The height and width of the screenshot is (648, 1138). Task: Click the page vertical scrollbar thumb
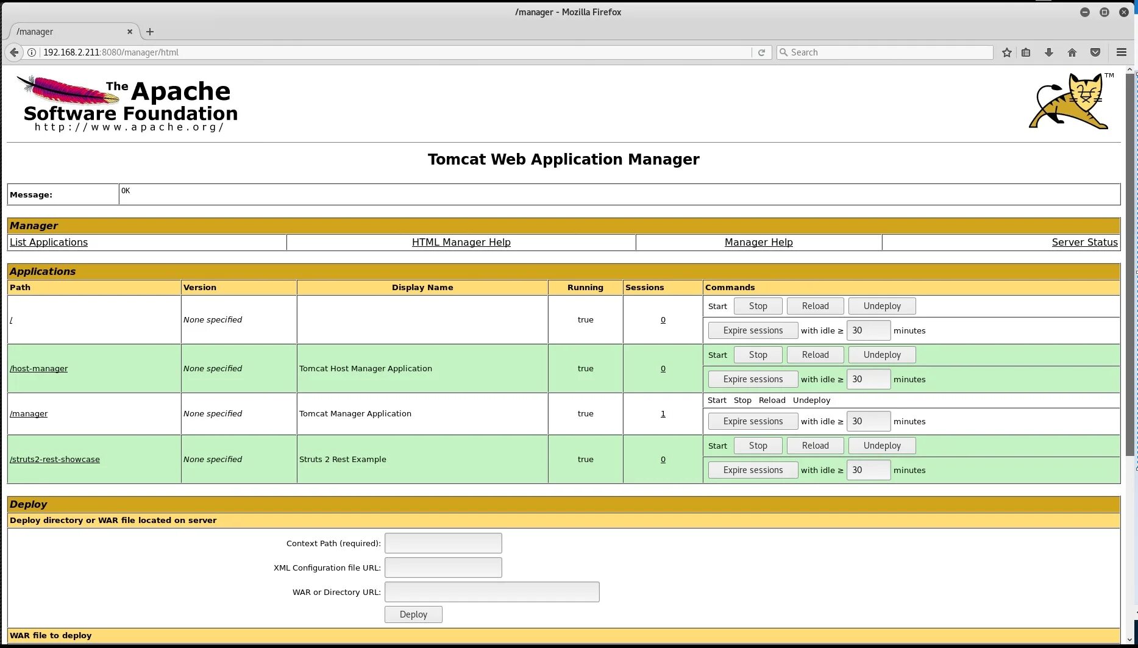[1130, 265]
